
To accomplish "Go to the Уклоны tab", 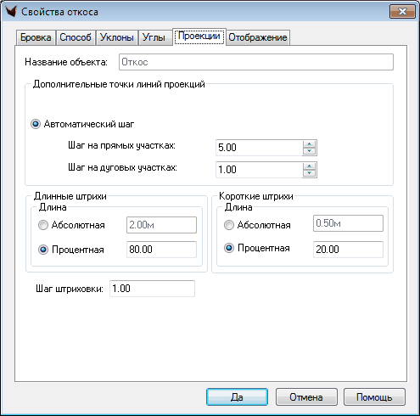I will [x=117, y=37].
